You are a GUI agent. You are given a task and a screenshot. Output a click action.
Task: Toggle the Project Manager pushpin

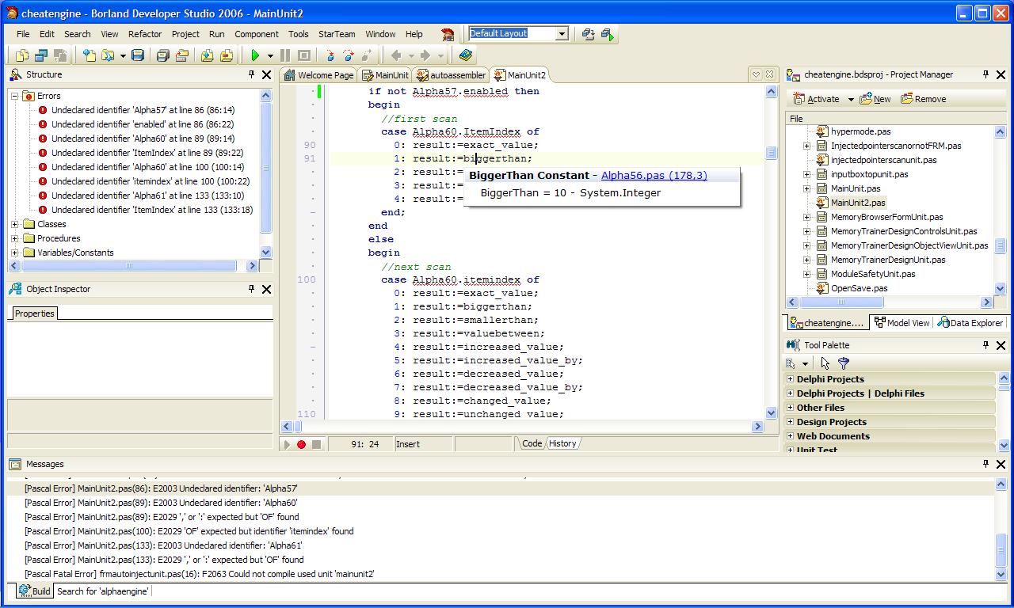coord(985,74)
